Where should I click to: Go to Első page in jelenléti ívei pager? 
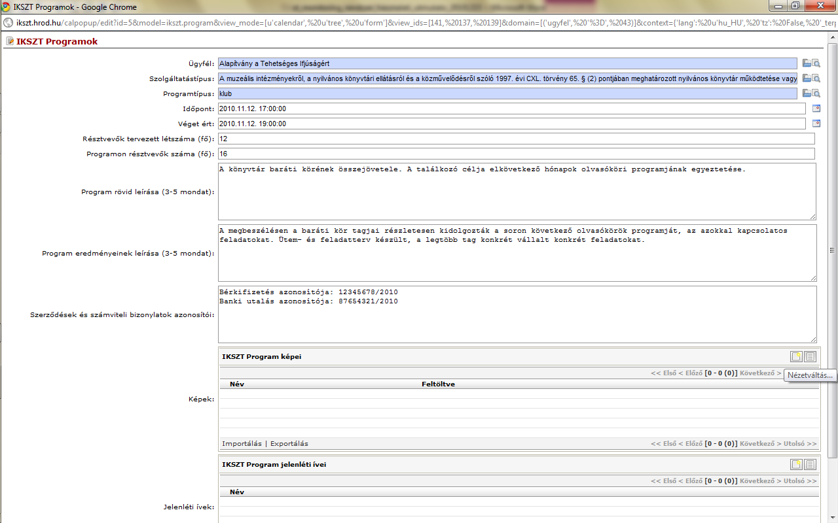pos(663,481)
